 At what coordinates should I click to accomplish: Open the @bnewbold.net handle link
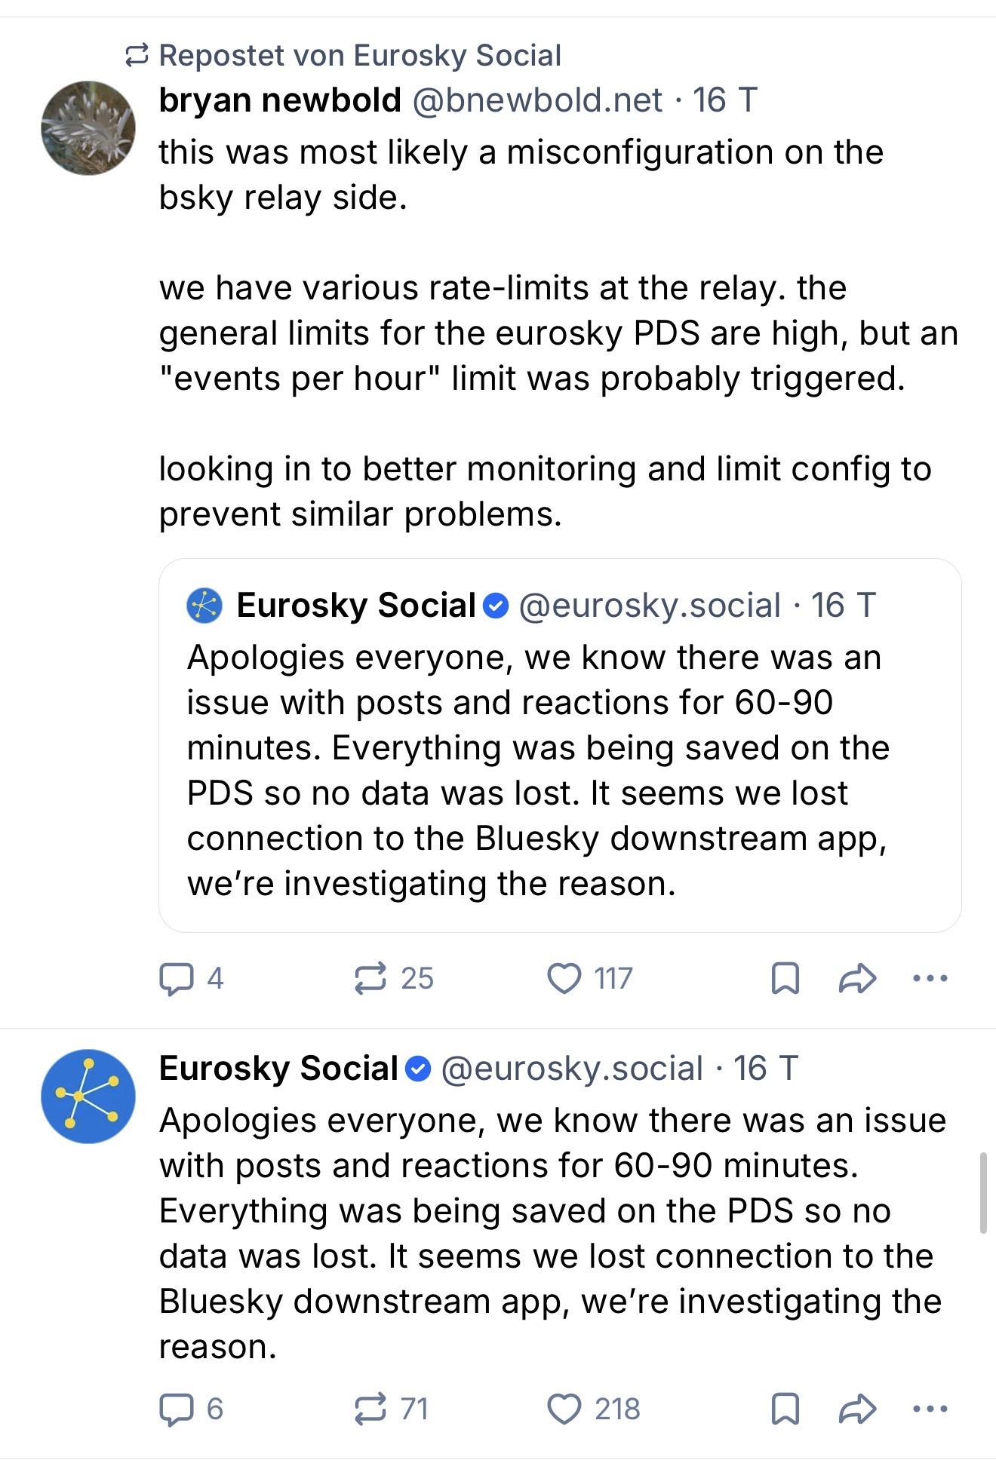click(537, 100)
